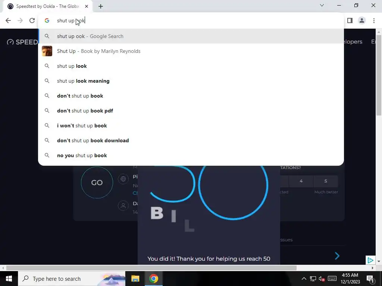Open the Chrome three-dot menu
The height and width of the screenshot is (286, 382).
pyautogui.click(x=374, y=21)
